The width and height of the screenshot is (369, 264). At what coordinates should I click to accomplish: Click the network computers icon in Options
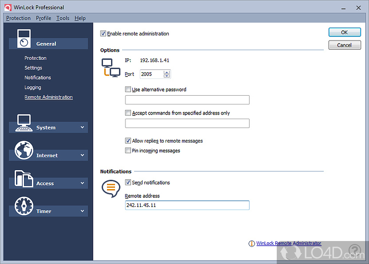[x=111, y=68]
